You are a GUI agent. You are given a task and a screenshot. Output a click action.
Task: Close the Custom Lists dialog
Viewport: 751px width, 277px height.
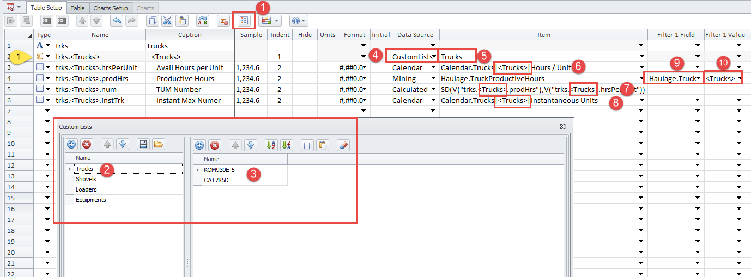click(x=562, y=126)
